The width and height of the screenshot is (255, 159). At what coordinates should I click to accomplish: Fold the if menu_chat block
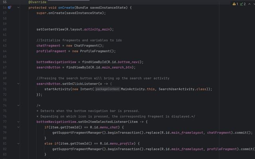[18, 127]
